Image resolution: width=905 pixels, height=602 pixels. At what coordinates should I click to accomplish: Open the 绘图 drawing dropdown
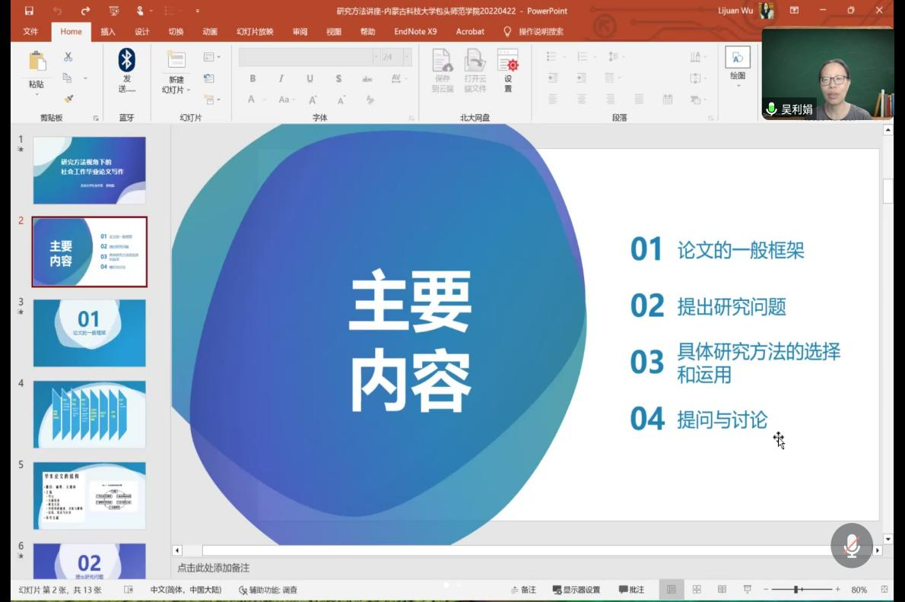(738, 85)
